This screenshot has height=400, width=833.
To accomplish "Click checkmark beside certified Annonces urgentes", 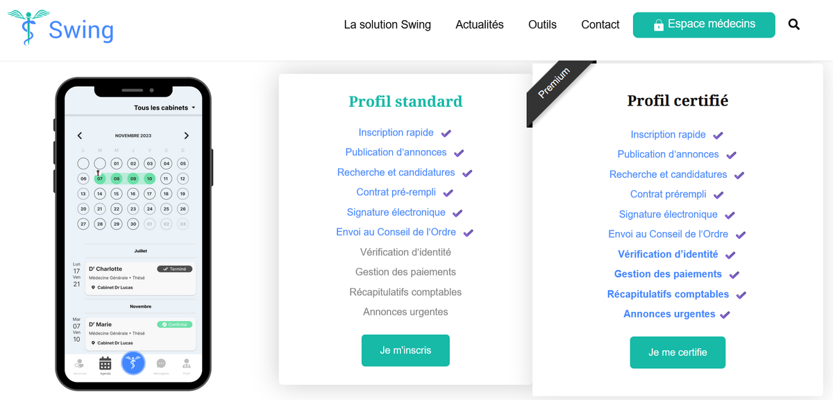I will (x=725, y=315).
